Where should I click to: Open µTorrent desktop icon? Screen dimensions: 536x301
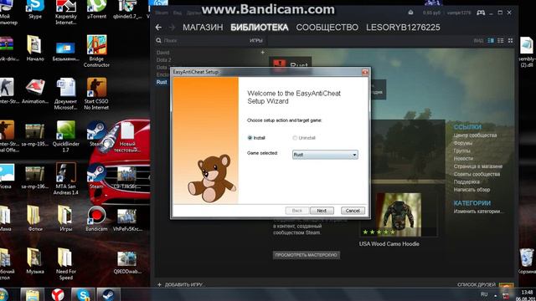96,9
